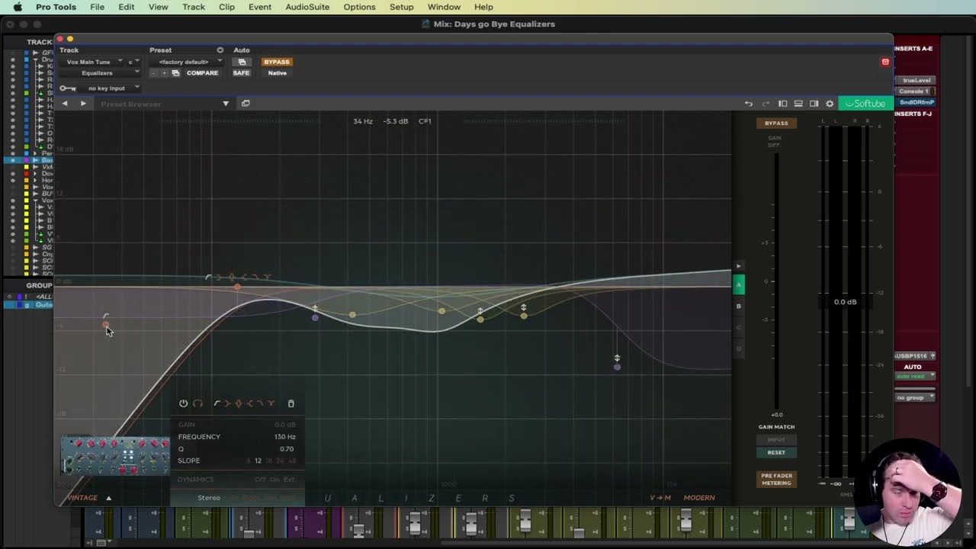Open the Track menu
Image resolution: width=976 pixels, height=549 pixels.
click(193, 7)
